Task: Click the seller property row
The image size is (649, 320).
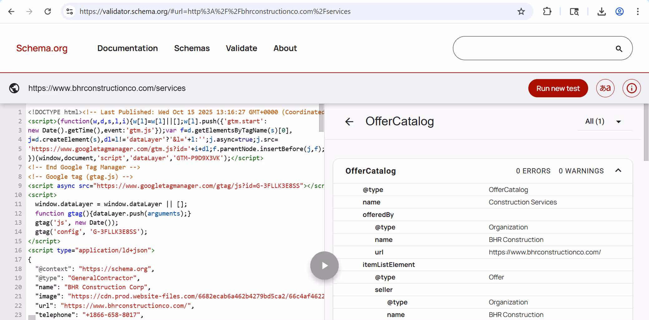Action: (483, 290)
